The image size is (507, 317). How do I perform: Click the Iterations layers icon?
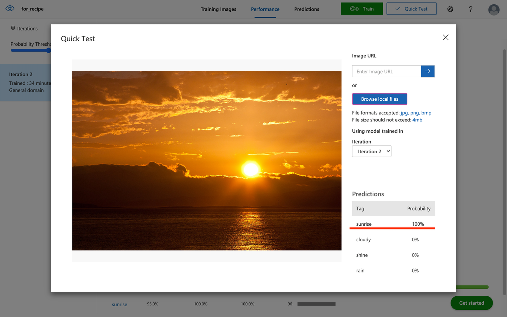pyautogui.click(x=13, y=28)
